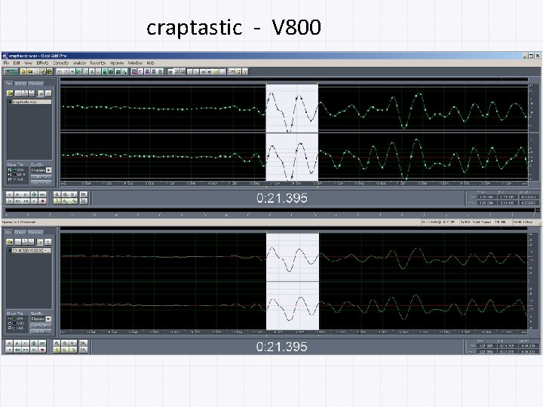
Task: Click Full Paths button in lower window organizer
Action: coord(41,331)
